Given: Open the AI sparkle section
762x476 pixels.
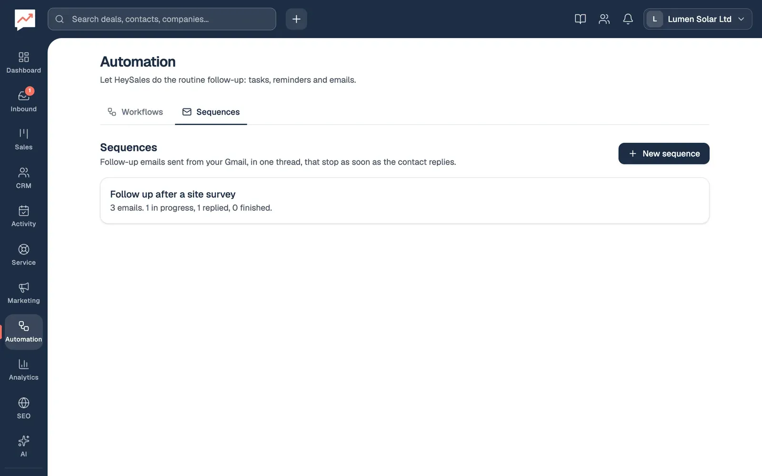Looking at the screenshot, I should pyautogui.click(x=24, y=446).
